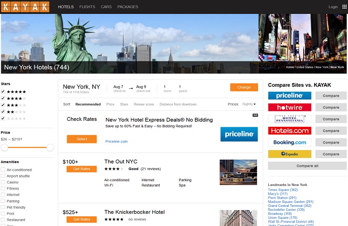Click the maximum price slider handle

[x=50, y=147]
